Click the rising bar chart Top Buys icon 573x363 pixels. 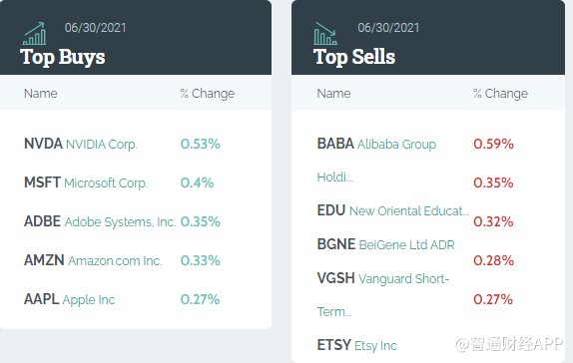click(34, 34)
